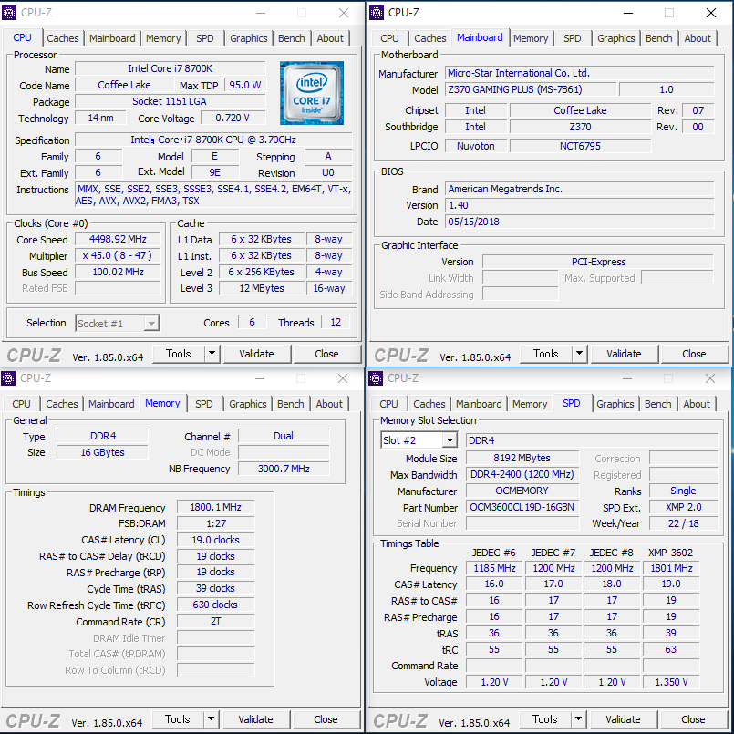Open About tab in Mainboard window
Viewport: 734px width, 734px height.
coord(697,38)
